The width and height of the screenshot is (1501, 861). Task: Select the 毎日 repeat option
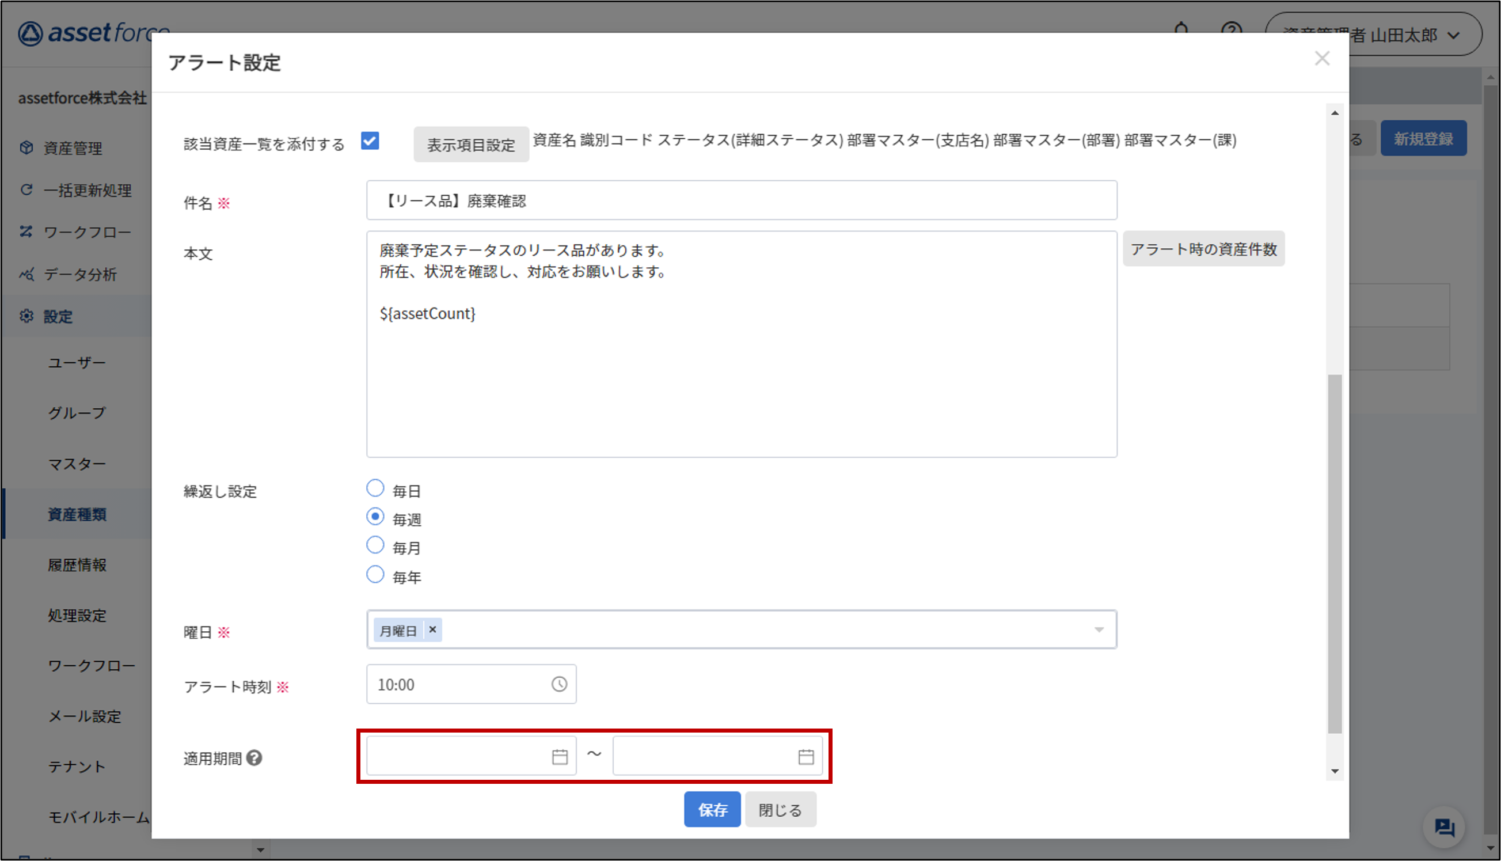coord(375,488)
